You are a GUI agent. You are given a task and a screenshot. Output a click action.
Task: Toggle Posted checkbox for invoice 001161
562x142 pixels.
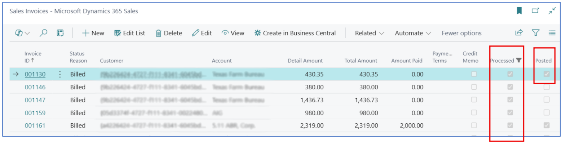pyautogui.click(x=546, y=125)
